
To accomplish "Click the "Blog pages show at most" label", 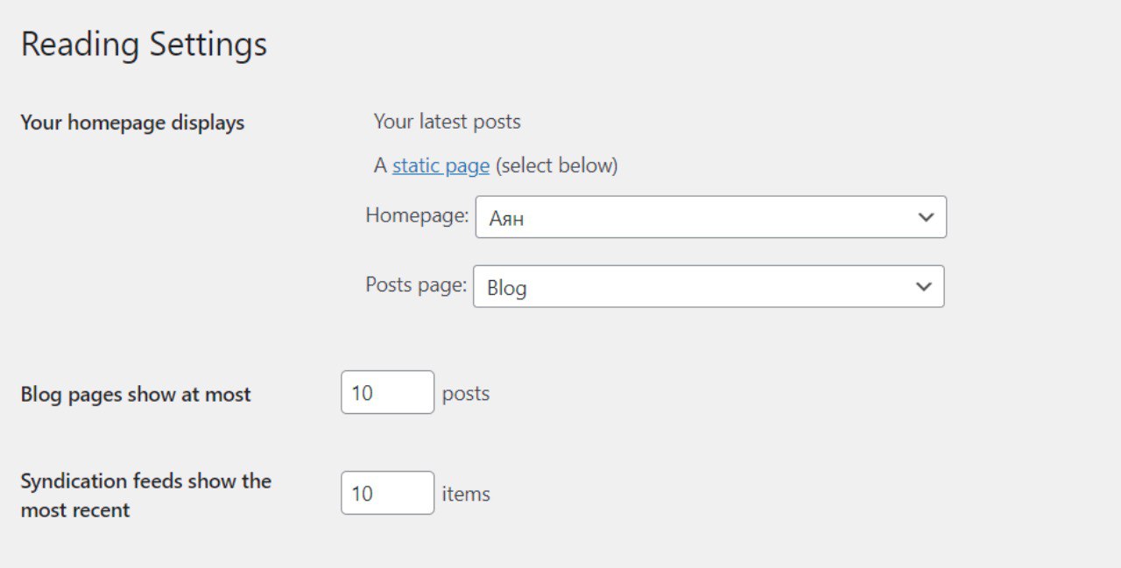I will tap(136, 395).
